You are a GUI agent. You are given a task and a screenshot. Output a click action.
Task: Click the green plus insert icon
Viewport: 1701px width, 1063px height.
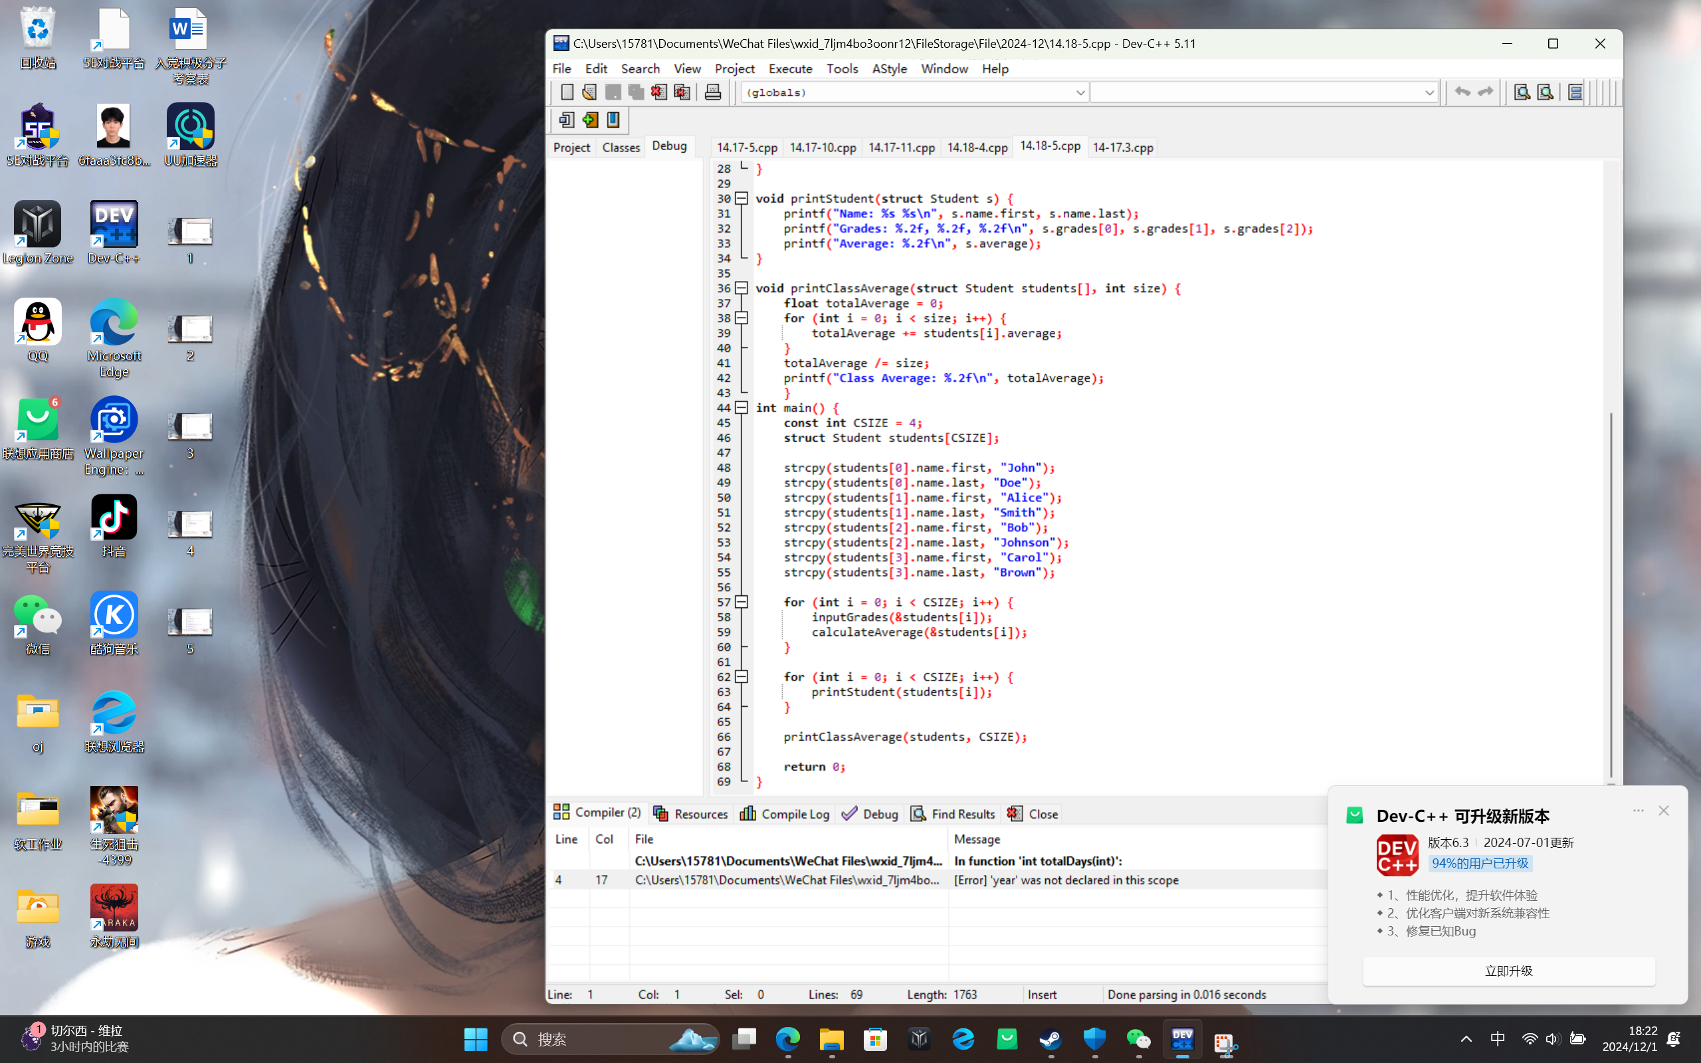click(590, 120)
